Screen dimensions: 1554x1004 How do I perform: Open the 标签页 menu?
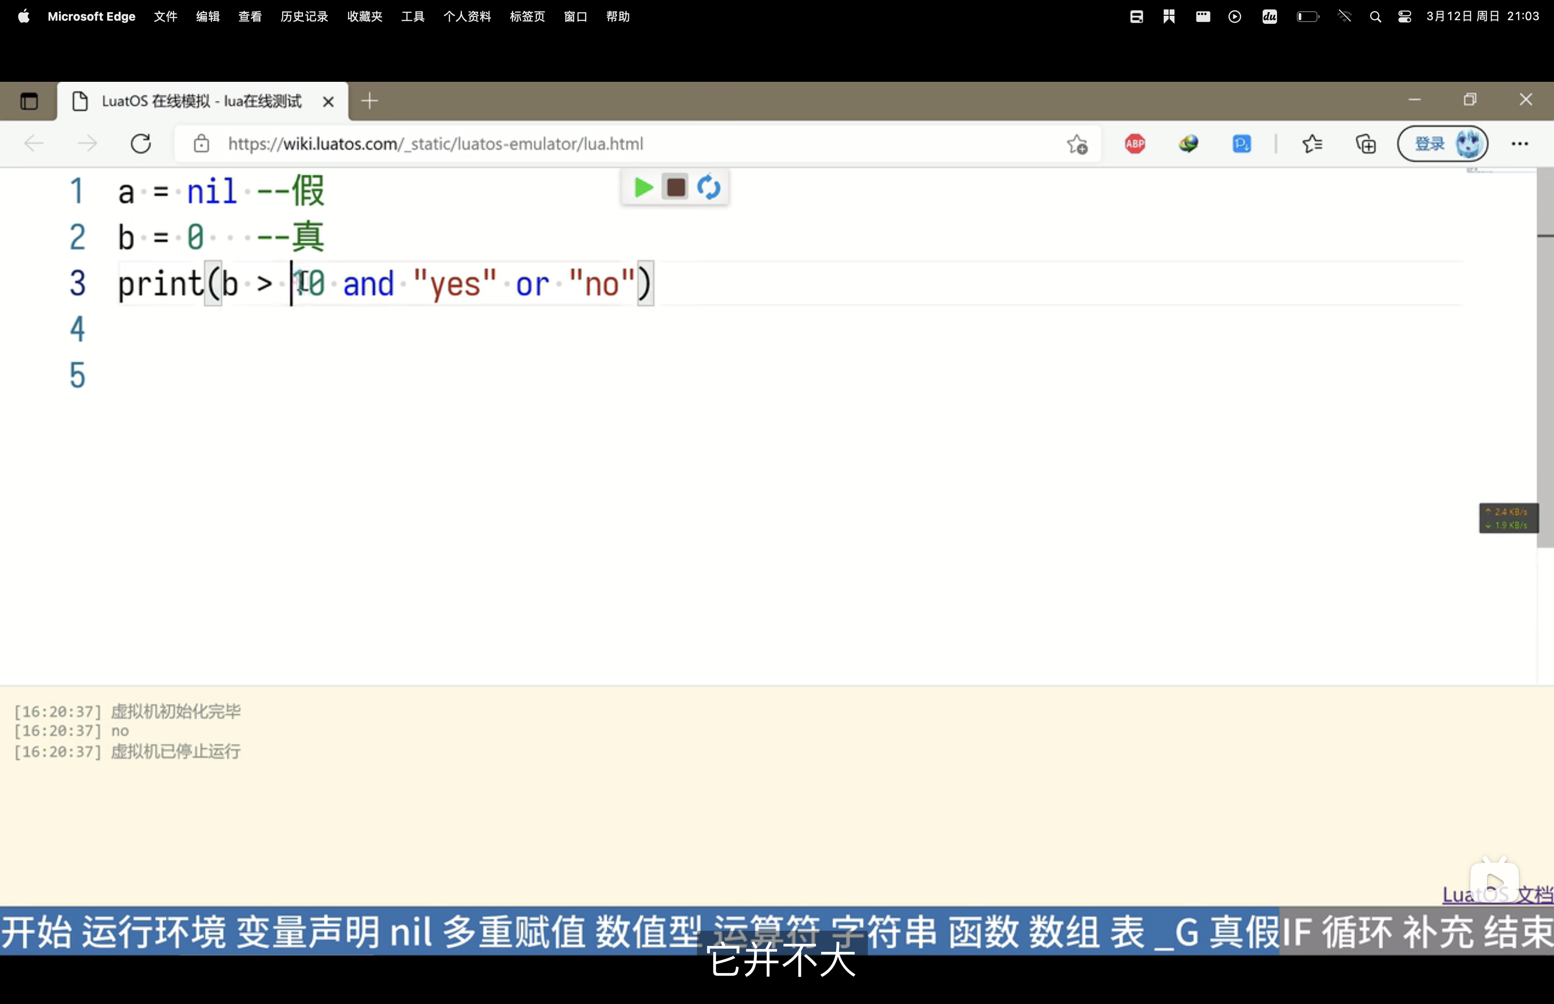(x=527, y=16)
